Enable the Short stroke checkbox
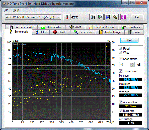 click(121, 59)
